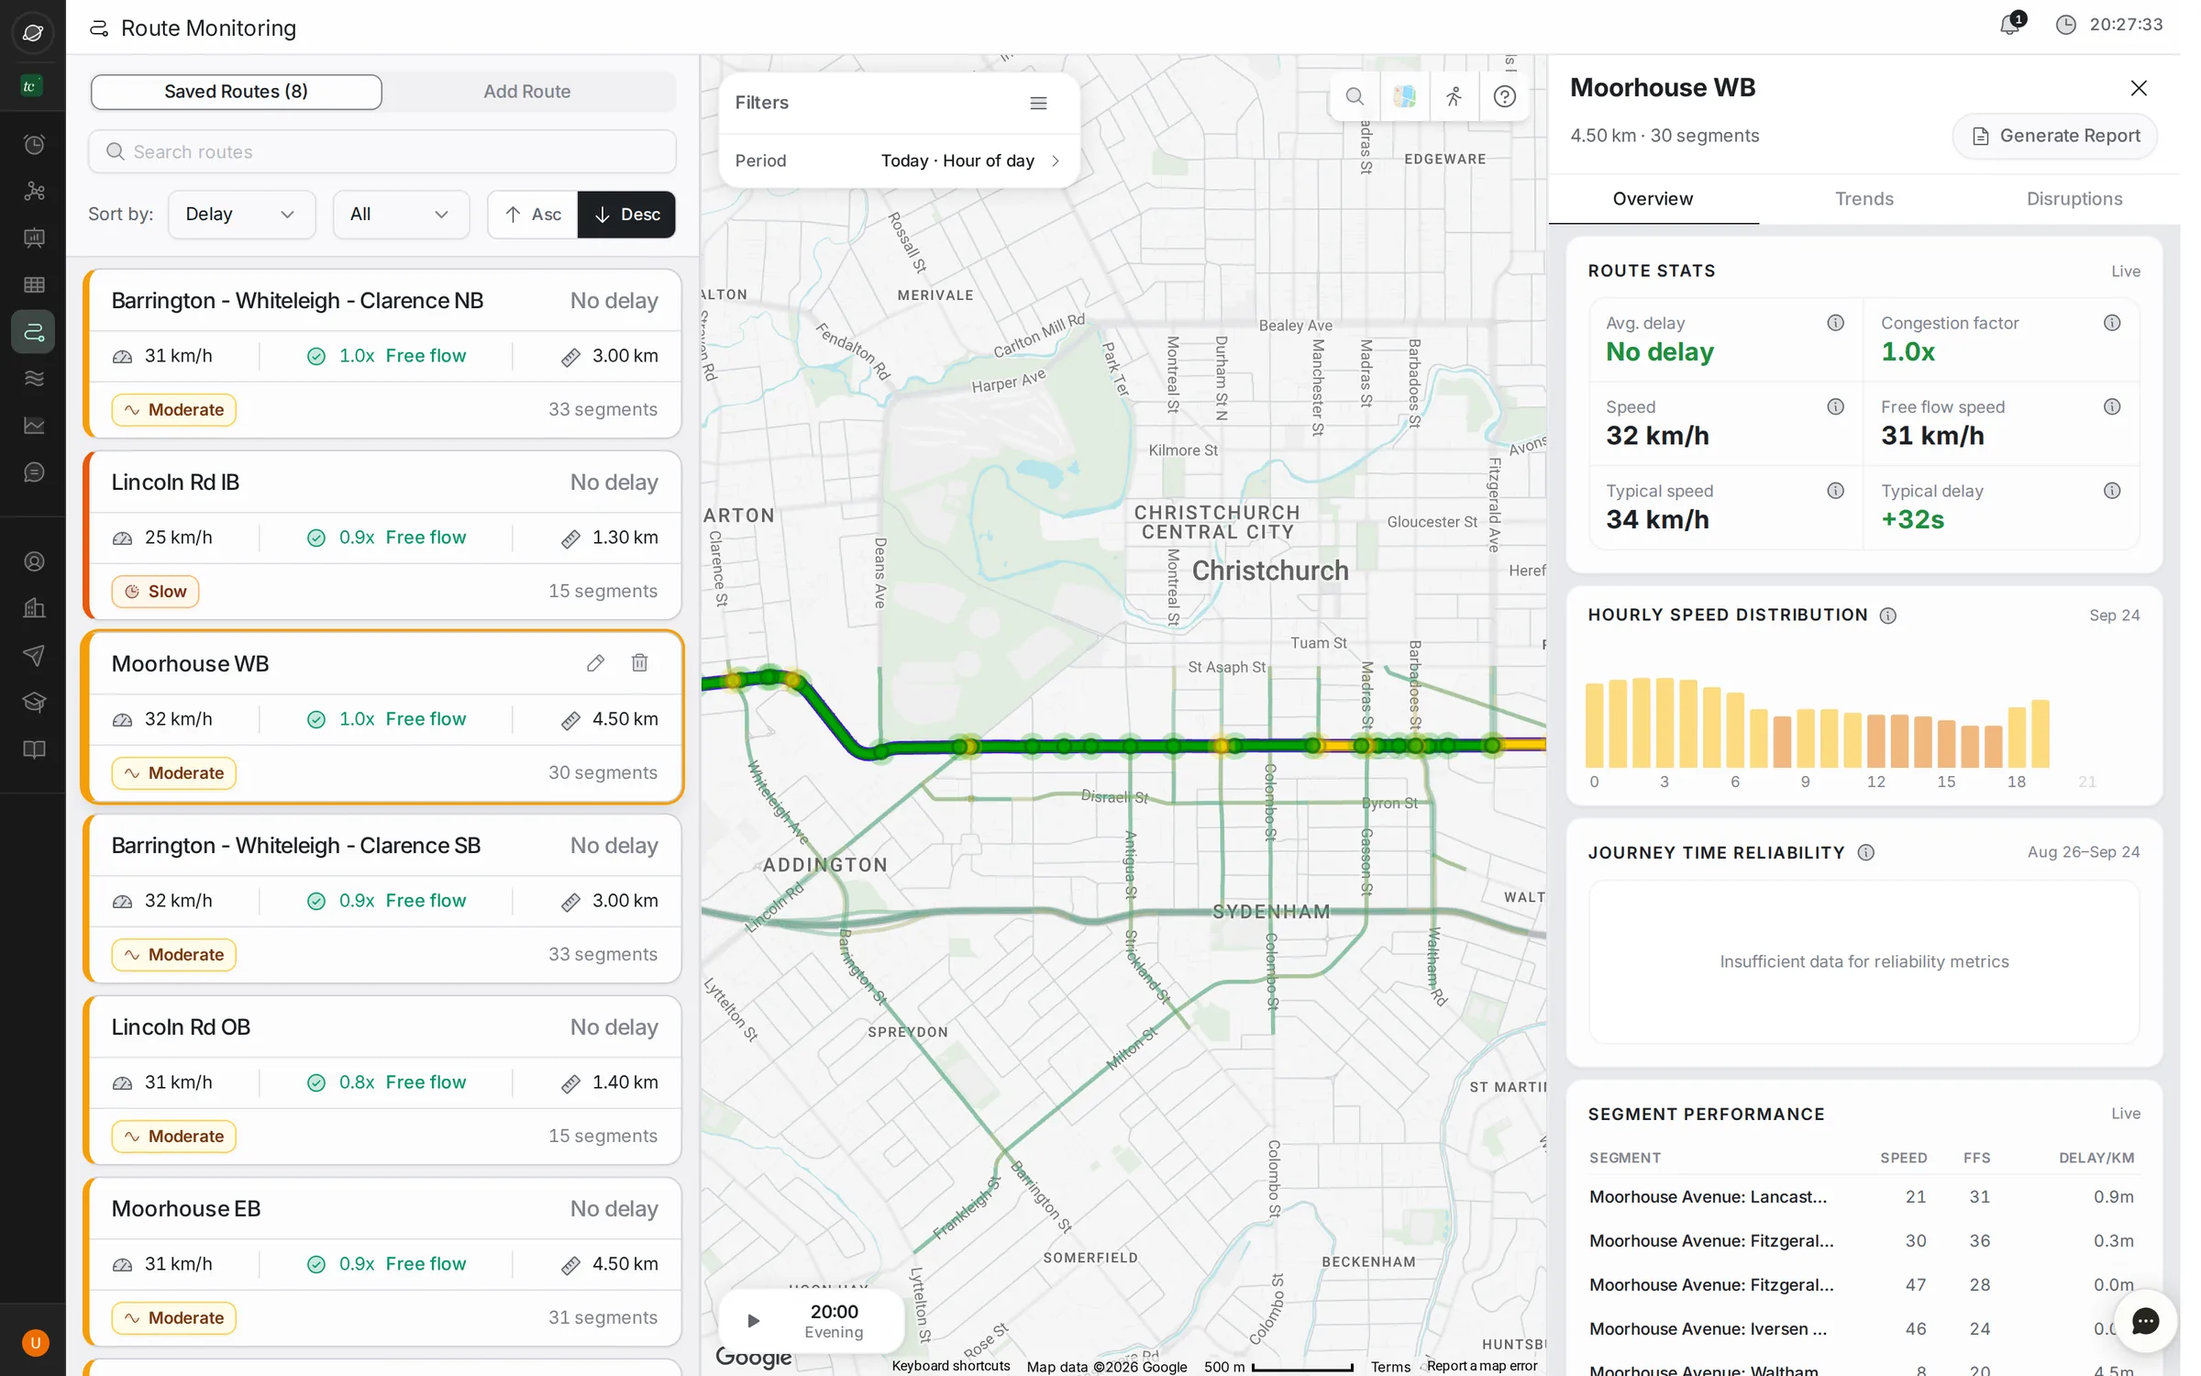Click the Avg. delay info icon

click(1835, 323)
